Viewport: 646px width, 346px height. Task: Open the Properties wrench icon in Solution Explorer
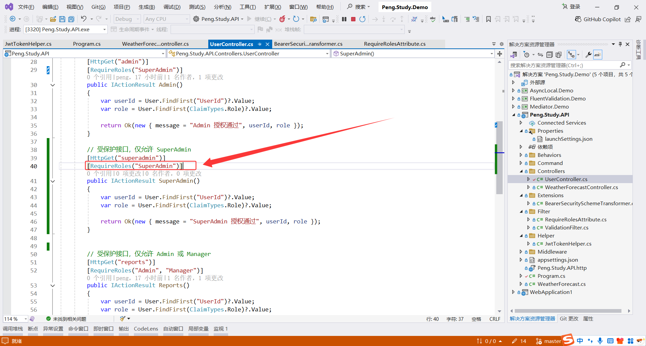(588, 55)
